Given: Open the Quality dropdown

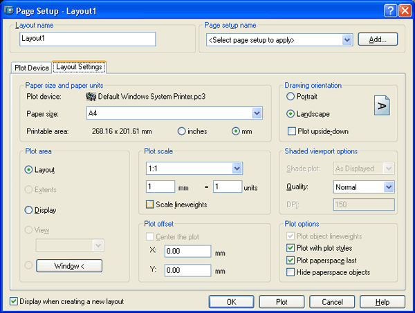Looking at the screenshot, I should pyautogui.click(x=389, y=187).
